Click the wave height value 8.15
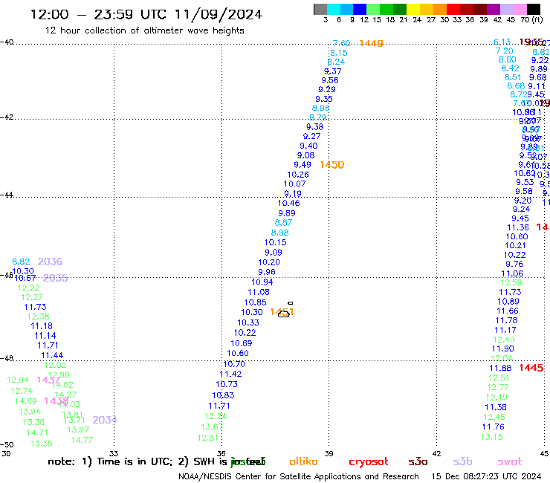The height and width of the screenshot is (483, 550). point(338,53)
